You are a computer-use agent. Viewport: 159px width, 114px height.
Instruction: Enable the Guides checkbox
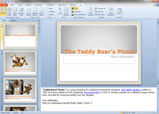click(x=47, y=15)
